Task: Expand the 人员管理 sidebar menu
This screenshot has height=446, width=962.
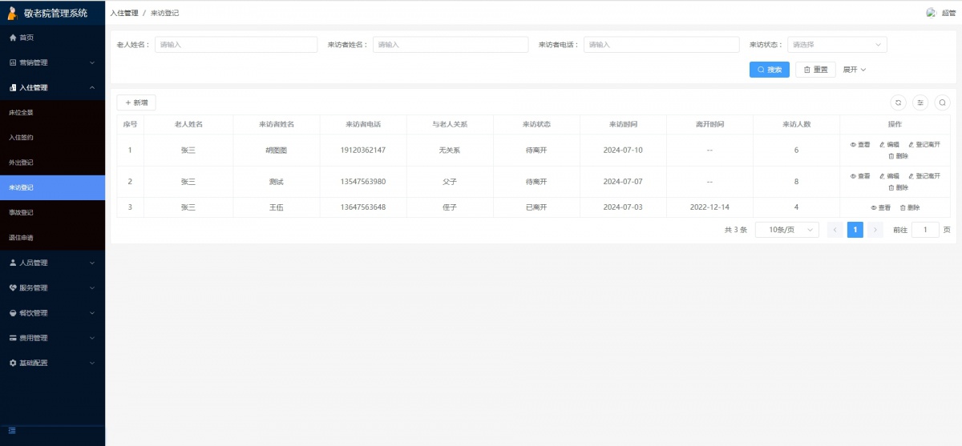Action: 52,263
